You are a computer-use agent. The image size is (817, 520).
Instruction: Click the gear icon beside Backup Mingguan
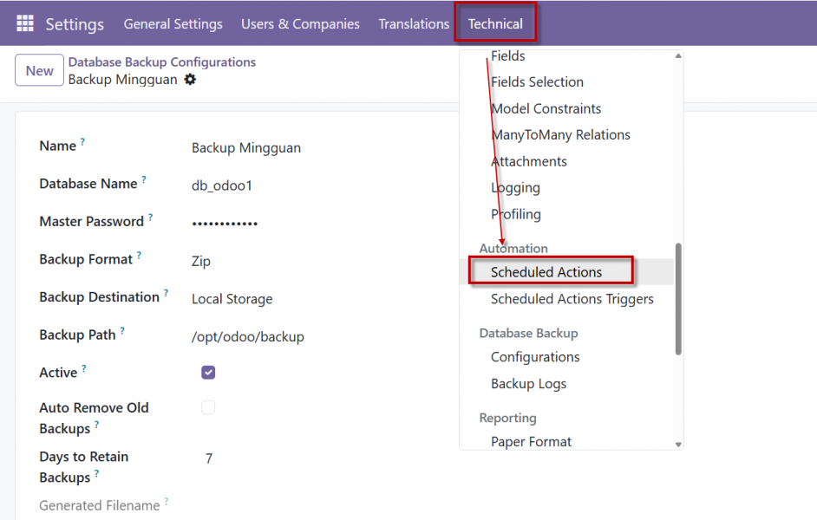point(190,80)
